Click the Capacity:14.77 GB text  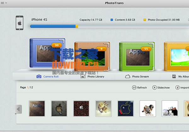pyautogui.click(x=91, y=20)
